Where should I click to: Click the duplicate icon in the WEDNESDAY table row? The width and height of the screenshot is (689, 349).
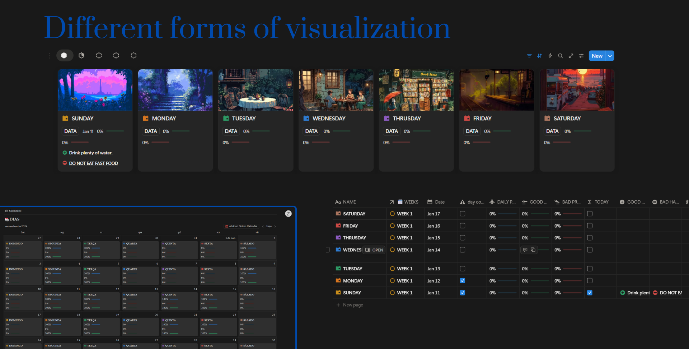[x=533, y=250]
